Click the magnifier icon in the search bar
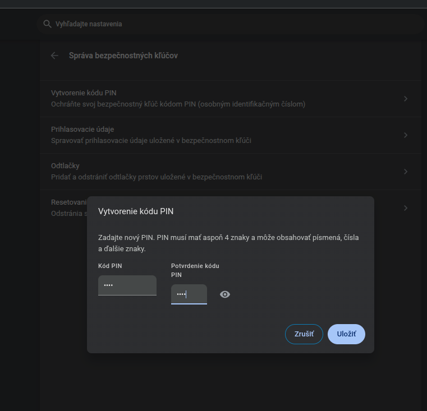 pyautogui.click(x=47, y=24)
